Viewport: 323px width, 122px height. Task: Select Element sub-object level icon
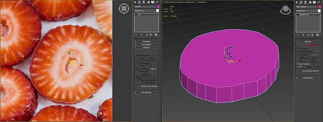coord(315,45)
